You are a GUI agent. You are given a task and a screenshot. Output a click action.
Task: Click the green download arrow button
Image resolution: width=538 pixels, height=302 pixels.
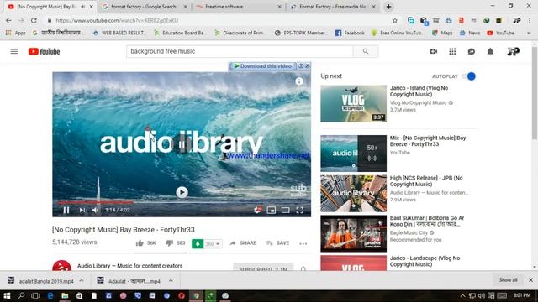198,243
